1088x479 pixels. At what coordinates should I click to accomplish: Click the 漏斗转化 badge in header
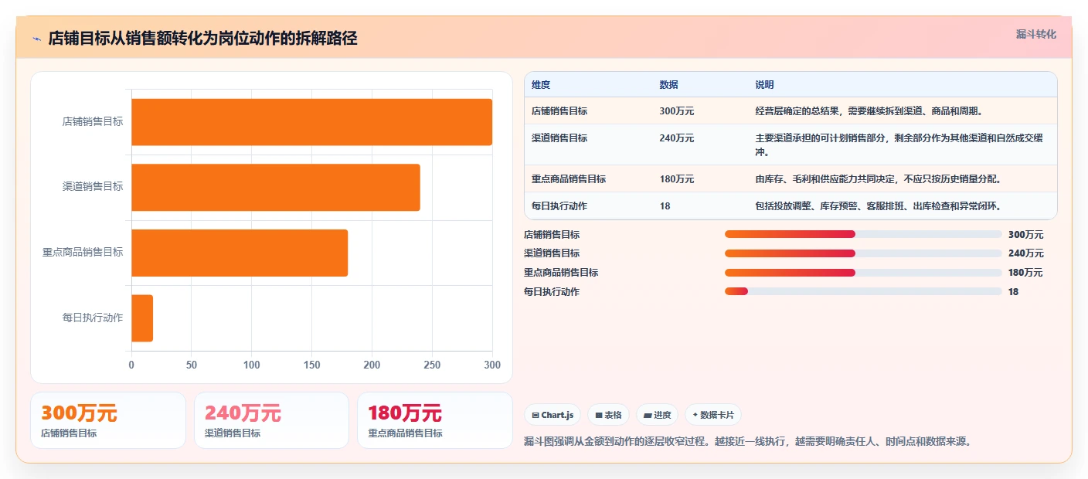point(1035,34)
